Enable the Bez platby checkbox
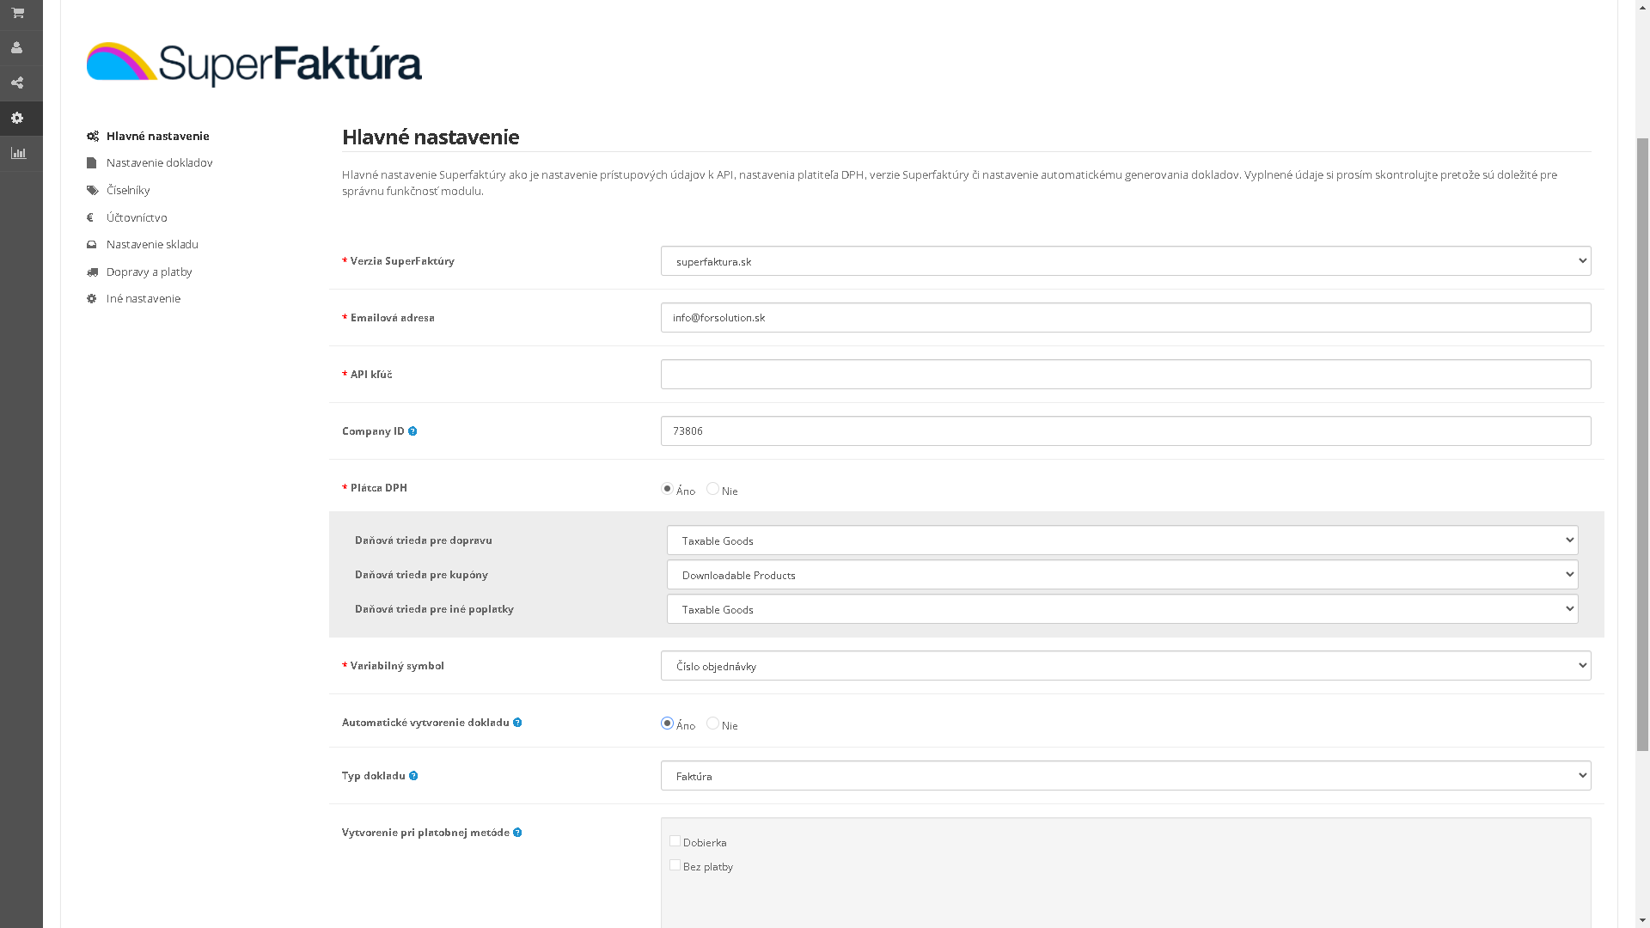 [675, 865]
